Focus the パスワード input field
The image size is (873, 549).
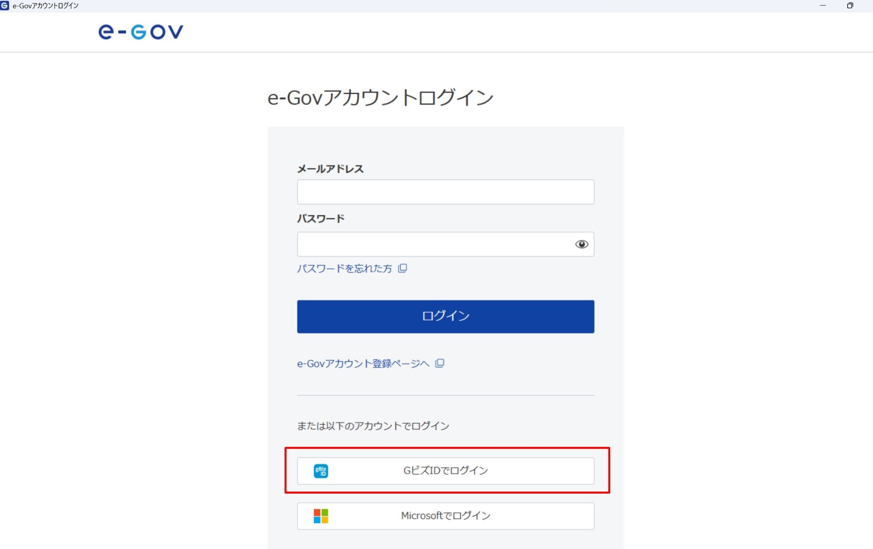coord(434,244)
